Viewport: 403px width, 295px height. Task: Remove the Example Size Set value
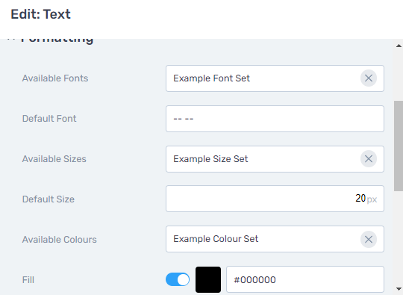[369, 159]
